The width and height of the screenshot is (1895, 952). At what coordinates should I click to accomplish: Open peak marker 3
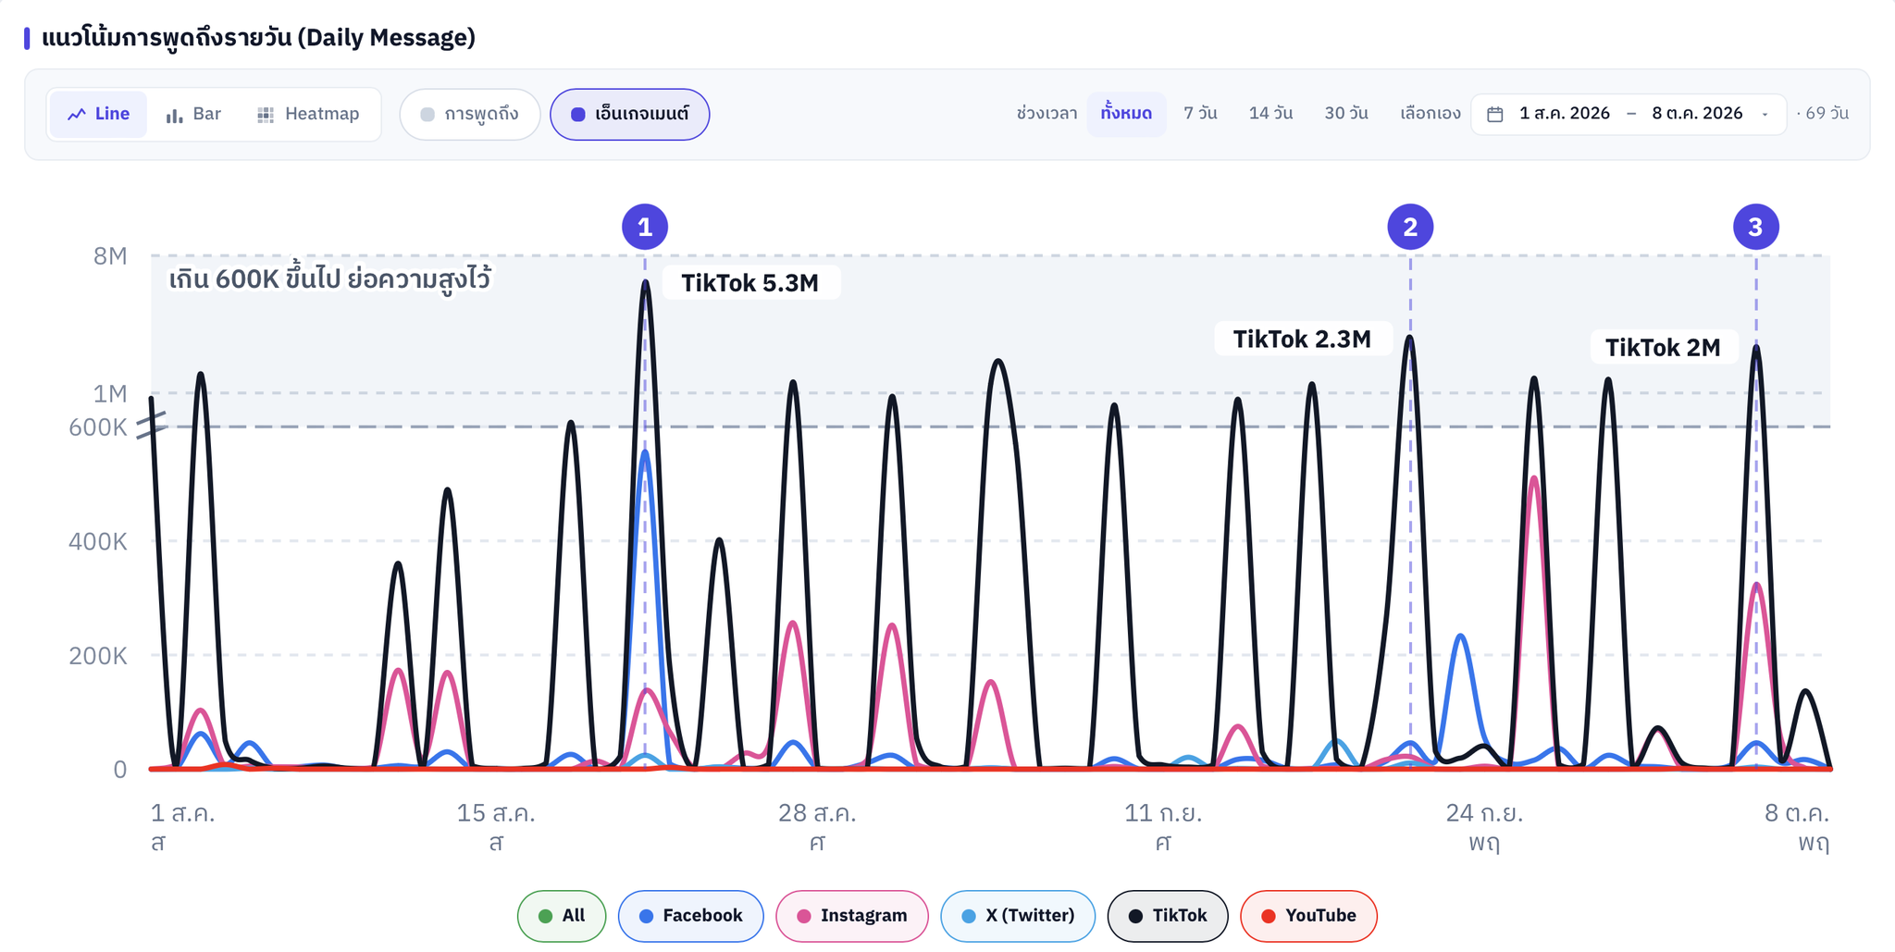1756,227
